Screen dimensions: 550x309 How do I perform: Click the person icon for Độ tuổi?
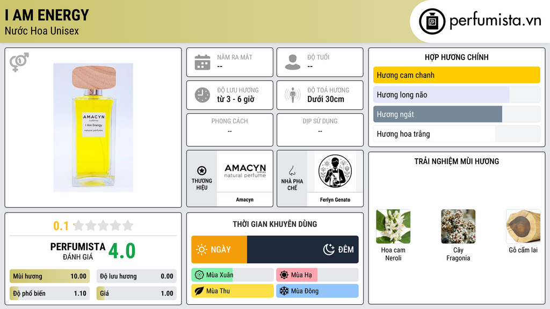click(x=293, y=62)
